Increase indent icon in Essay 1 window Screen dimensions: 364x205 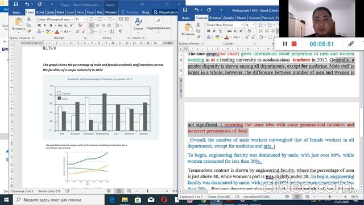point(126,19)
